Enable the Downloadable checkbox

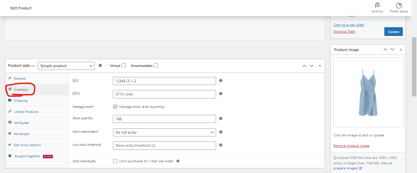pos(156,66)
